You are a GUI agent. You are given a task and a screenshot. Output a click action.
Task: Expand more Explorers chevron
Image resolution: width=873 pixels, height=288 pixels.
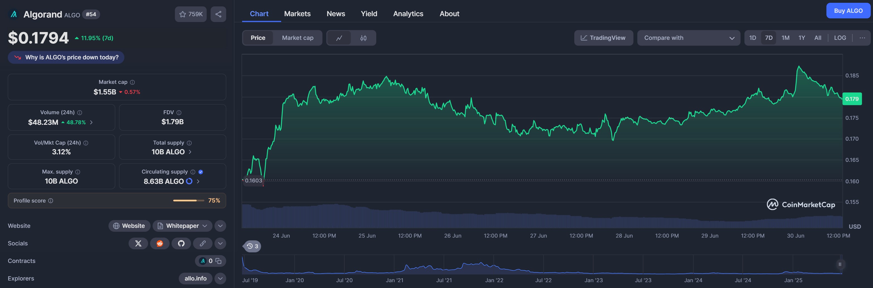click(x=220, y=279)
